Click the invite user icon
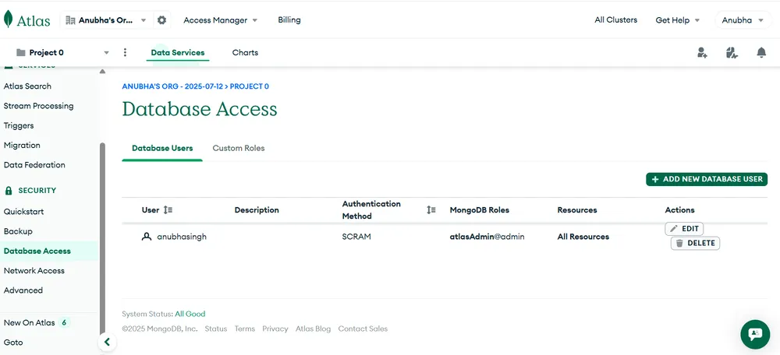Screen dimensions: 780x355 click(702, 53)
